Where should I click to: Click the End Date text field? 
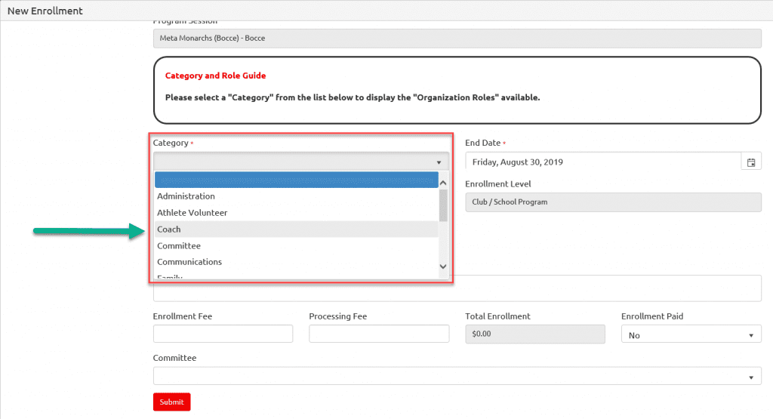pyautogui.click(x=603, y=162)
